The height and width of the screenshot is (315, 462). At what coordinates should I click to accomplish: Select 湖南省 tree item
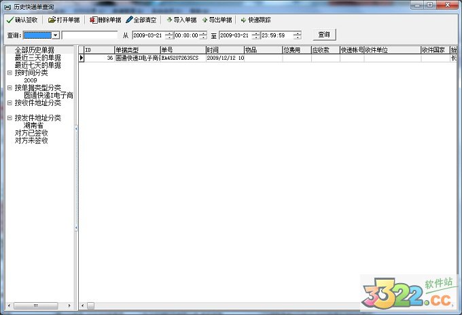[x=33, y=126]
